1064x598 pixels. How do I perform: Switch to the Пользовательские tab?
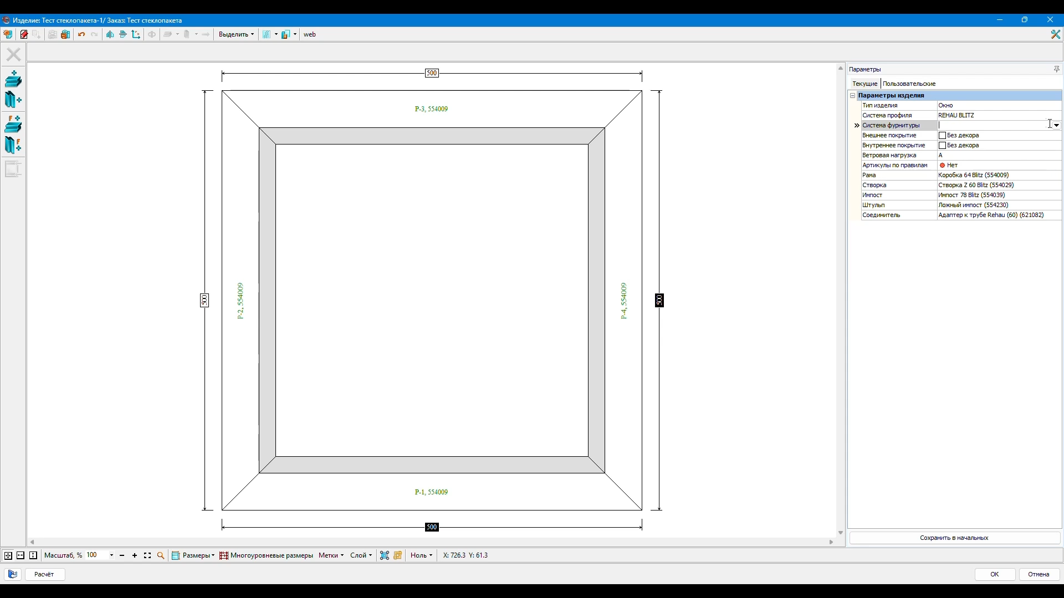click(x=909, y=84)
